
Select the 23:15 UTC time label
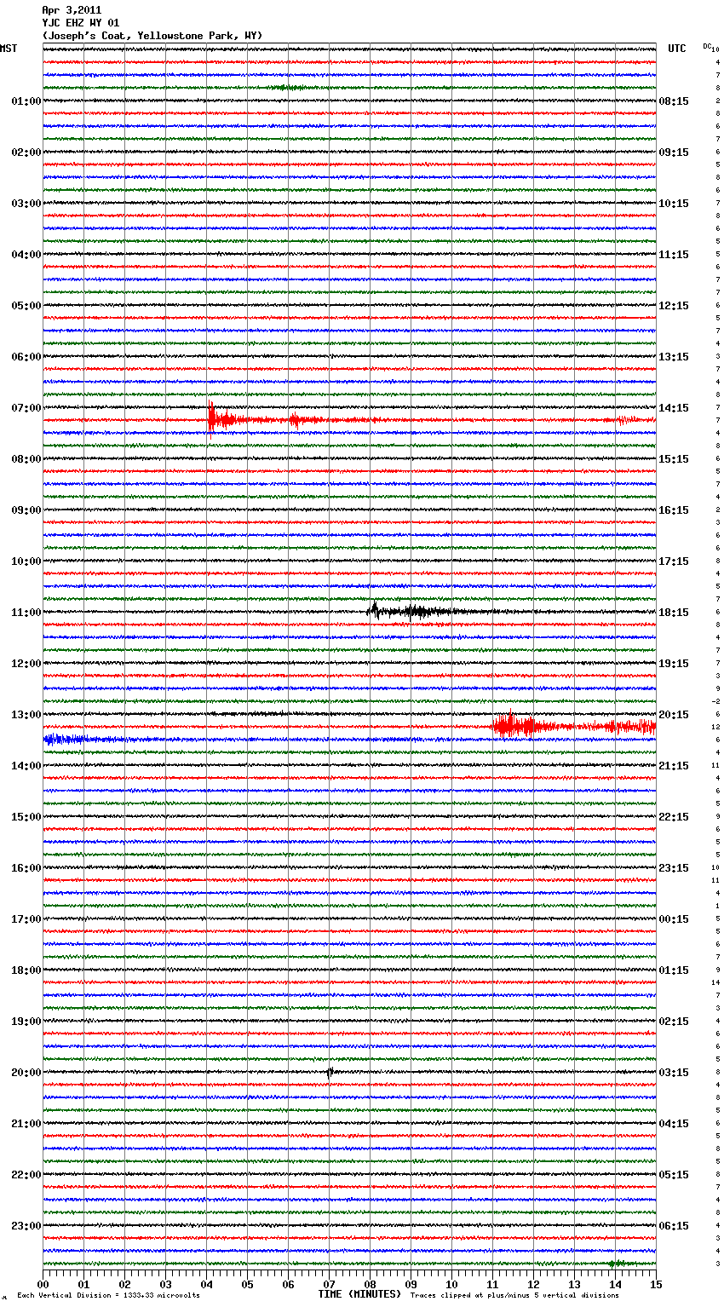click(x=674, y=868)
